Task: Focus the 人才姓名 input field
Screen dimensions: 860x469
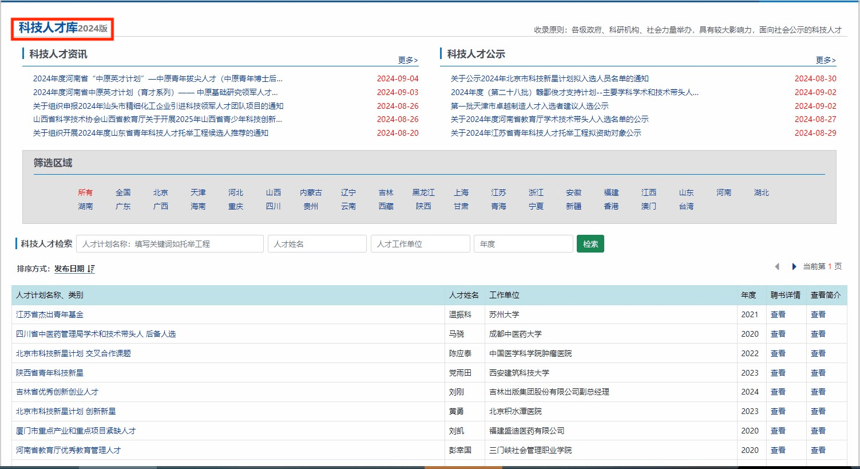Action: tap(317, 244)
